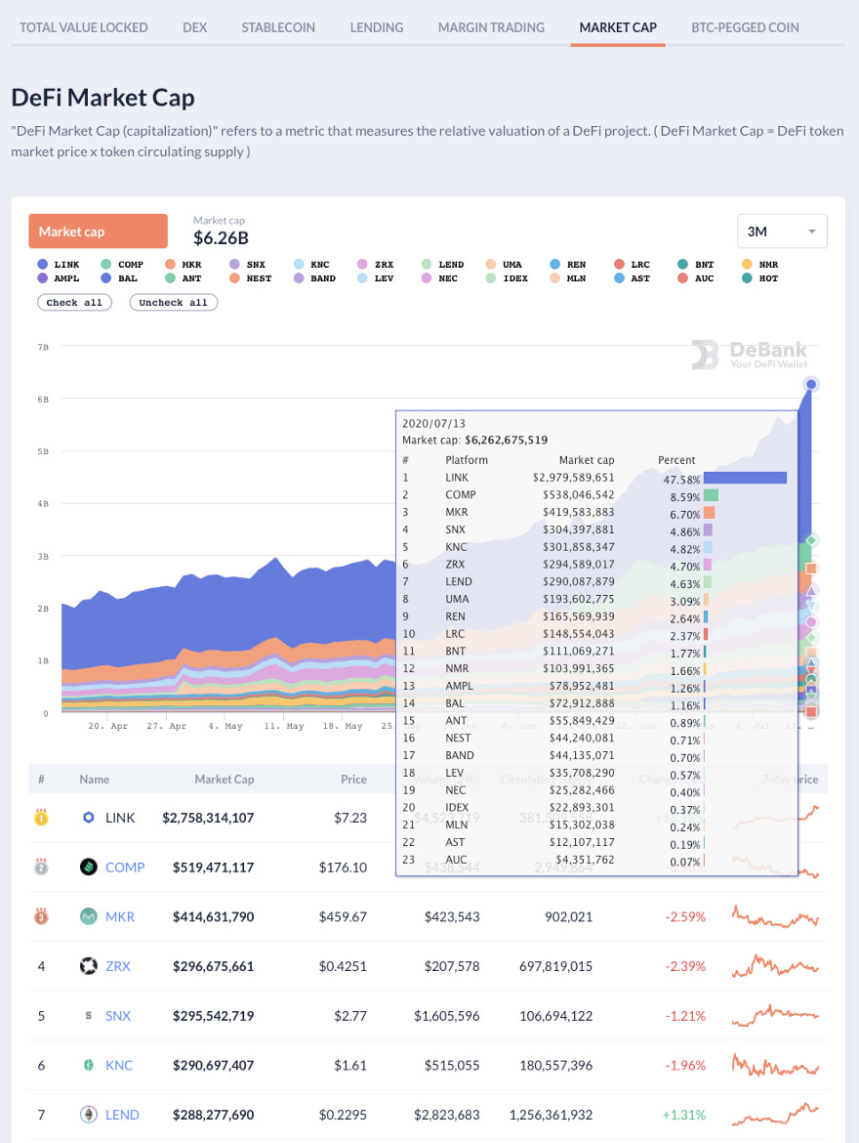859x1143 pixels.
Task: Click the Uncheck all button
Action: [174, 303]
